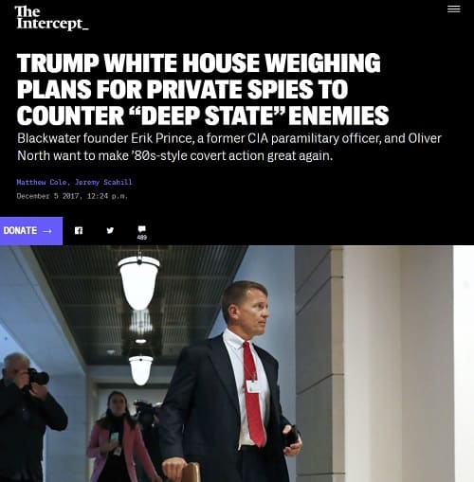Viewport: 474px width, 482px height.
Task: Click the word "Intercept_" in the logo
Action: click(x=53, y=24)
